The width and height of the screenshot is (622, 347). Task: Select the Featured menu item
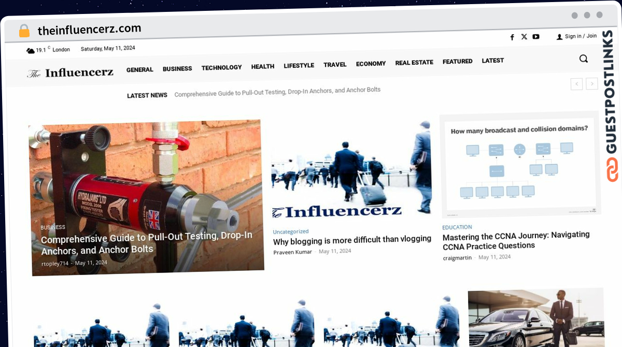[458, 62]
